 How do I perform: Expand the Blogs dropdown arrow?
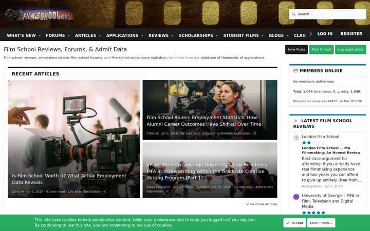click(287, 35)
